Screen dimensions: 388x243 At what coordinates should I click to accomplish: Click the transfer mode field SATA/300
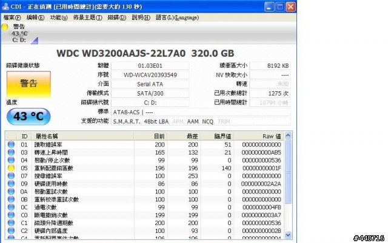pos(150,94)
